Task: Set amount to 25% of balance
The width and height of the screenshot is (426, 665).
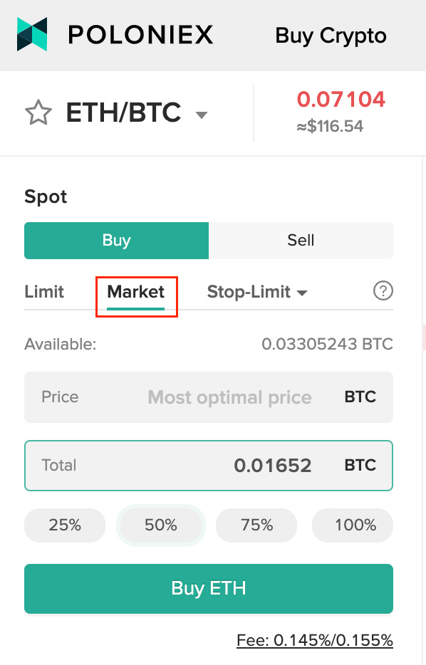Action: tap(65, 525)
